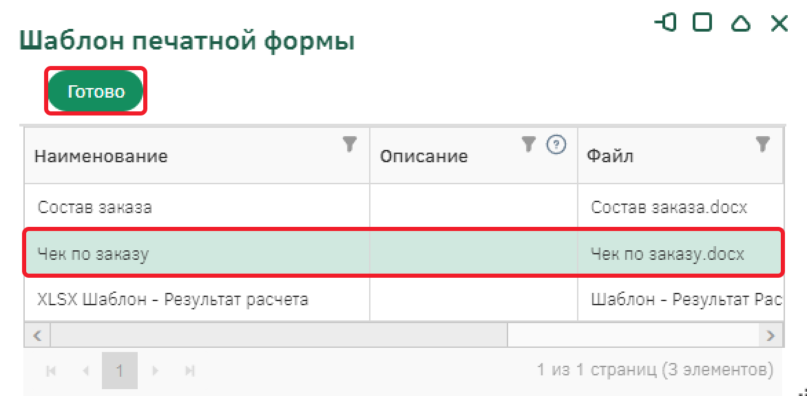The width and height of the screenshot is (807, 396).
Task: Select the Чек по заказу row
Action: coord(94,254)
